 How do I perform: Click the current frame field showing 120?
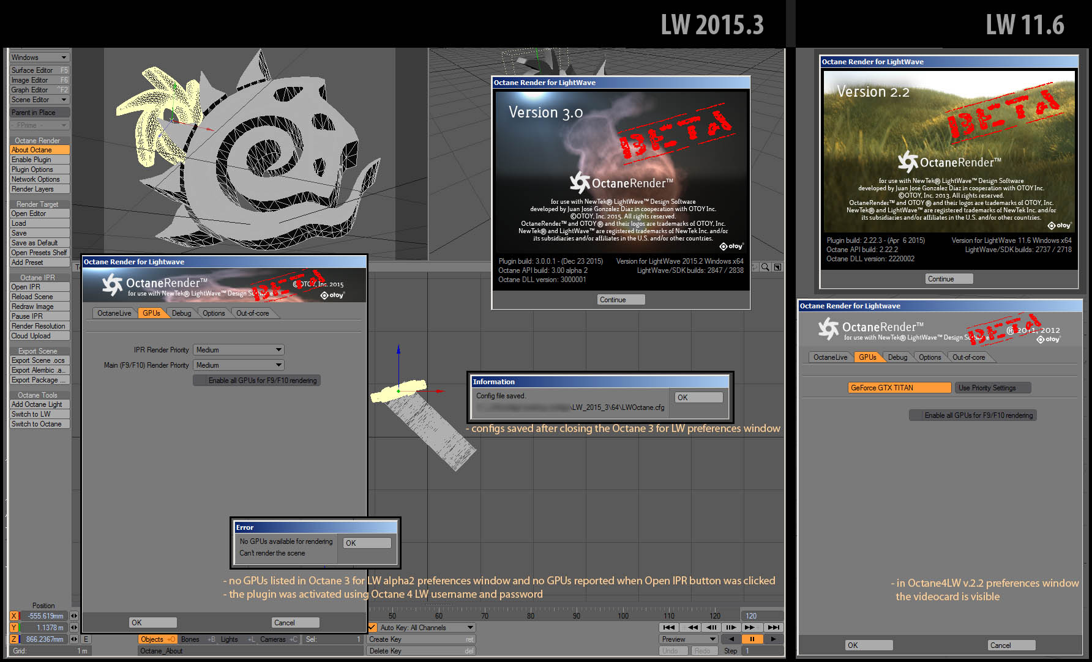pos(762,616)
